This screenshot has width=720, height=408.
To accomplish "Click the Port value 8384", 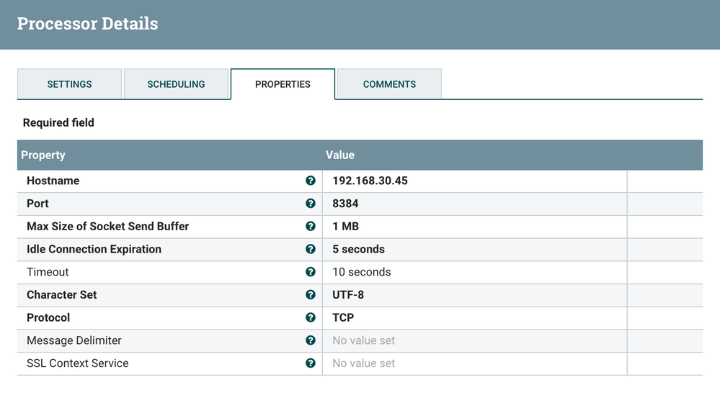I will tap(345, 204).
